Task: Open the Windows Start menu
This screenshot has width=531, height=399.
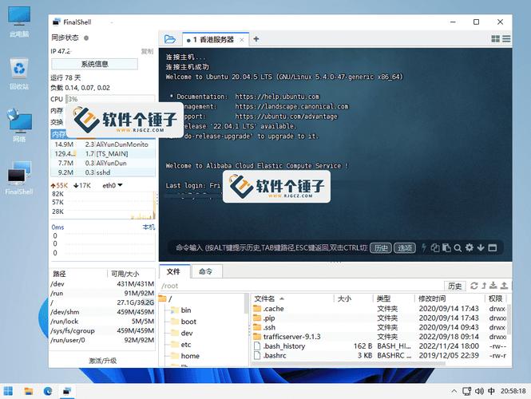Action: tap(8, 391)
